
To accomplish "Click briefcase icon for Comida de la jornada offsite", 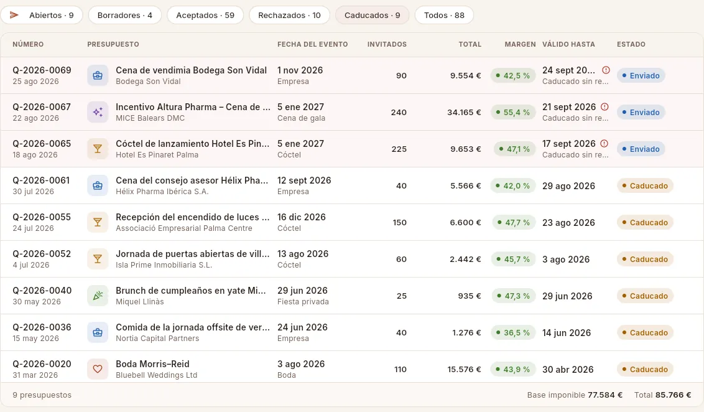I will [98, 332].
